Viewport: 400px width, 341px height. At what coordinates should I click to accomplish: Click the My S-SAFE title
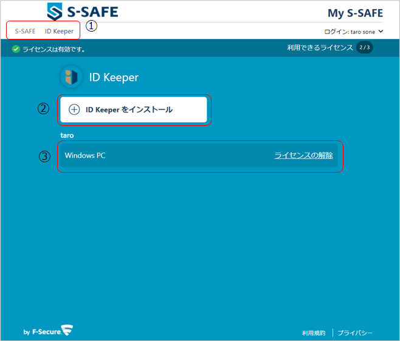(x=355, y=13)
